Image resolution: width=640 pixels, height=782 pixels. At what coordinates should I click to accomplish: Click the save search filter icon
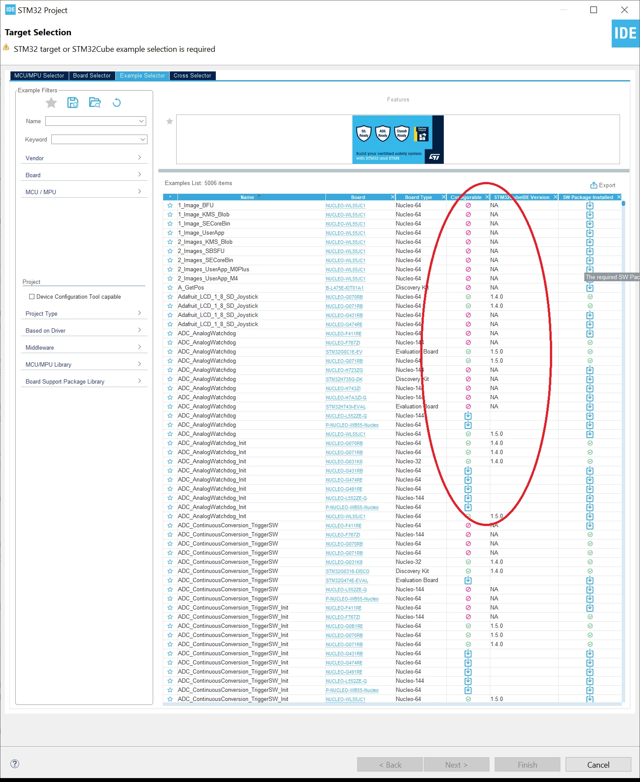tap(73, 103)
